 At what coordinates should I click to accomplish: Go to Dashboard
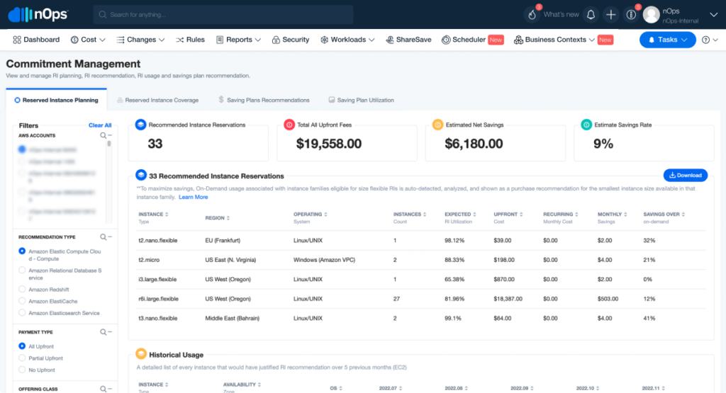pos(36,40)
